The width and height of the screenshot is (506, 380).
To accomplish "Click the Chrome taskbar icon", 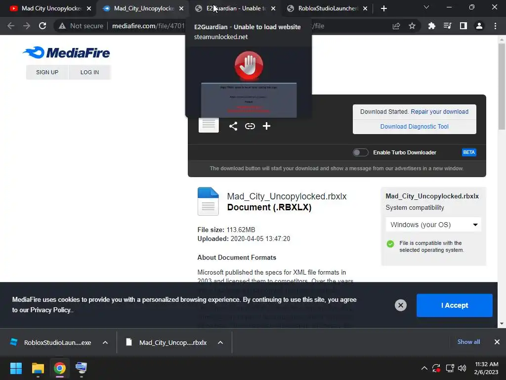I will [59, 368].
